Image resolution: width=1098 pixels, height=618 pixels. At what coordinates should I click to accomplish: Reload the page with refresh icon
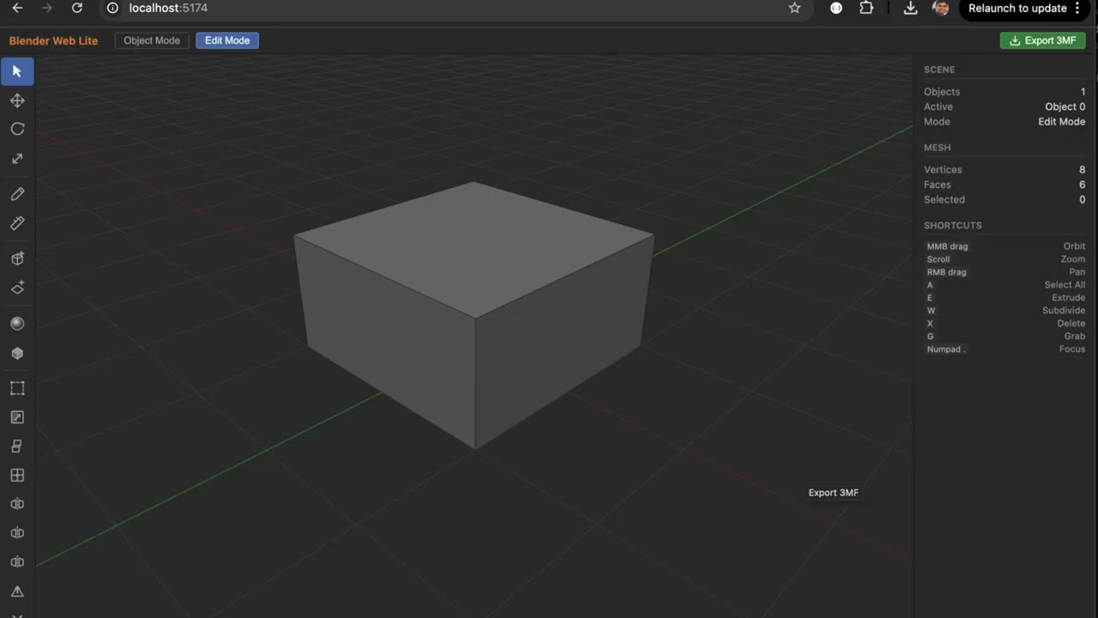[x=77, y=8]
